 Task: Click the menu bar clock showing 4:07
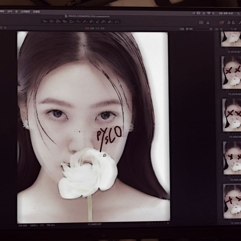point(226,13)
